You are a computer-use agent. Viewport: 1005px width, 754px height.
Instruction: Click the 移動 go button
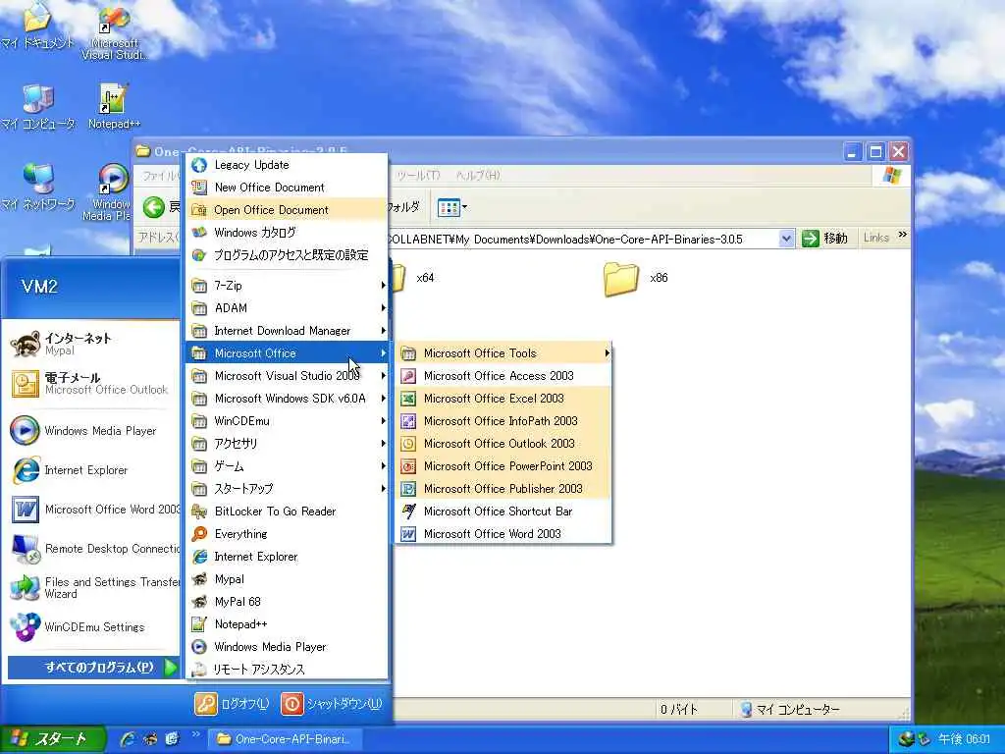[x=825, y=239]
